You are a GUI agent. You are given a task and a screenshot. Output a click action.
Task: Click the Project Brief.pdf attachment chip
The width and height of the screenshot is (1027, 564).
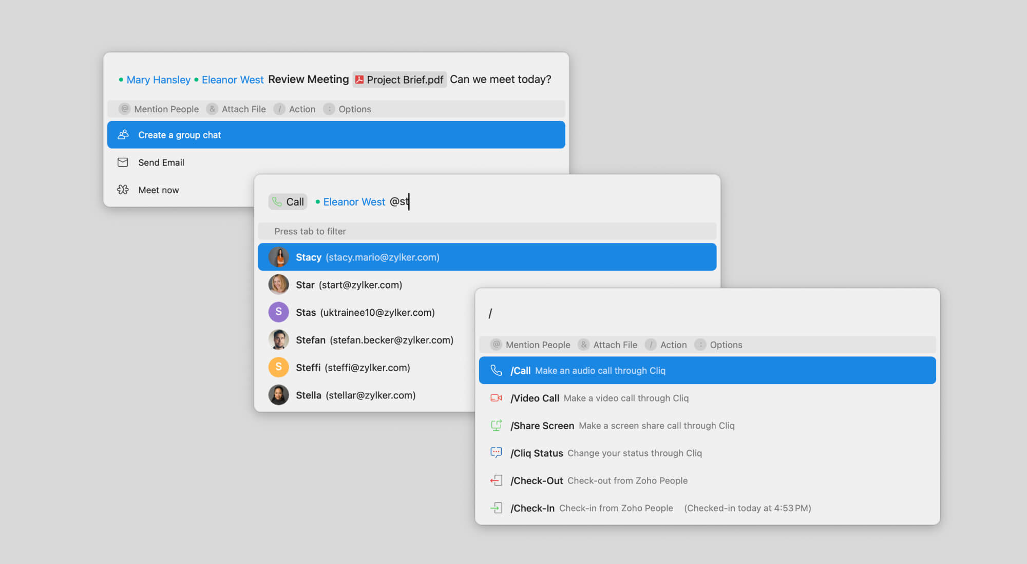click(x=400, y=79)
